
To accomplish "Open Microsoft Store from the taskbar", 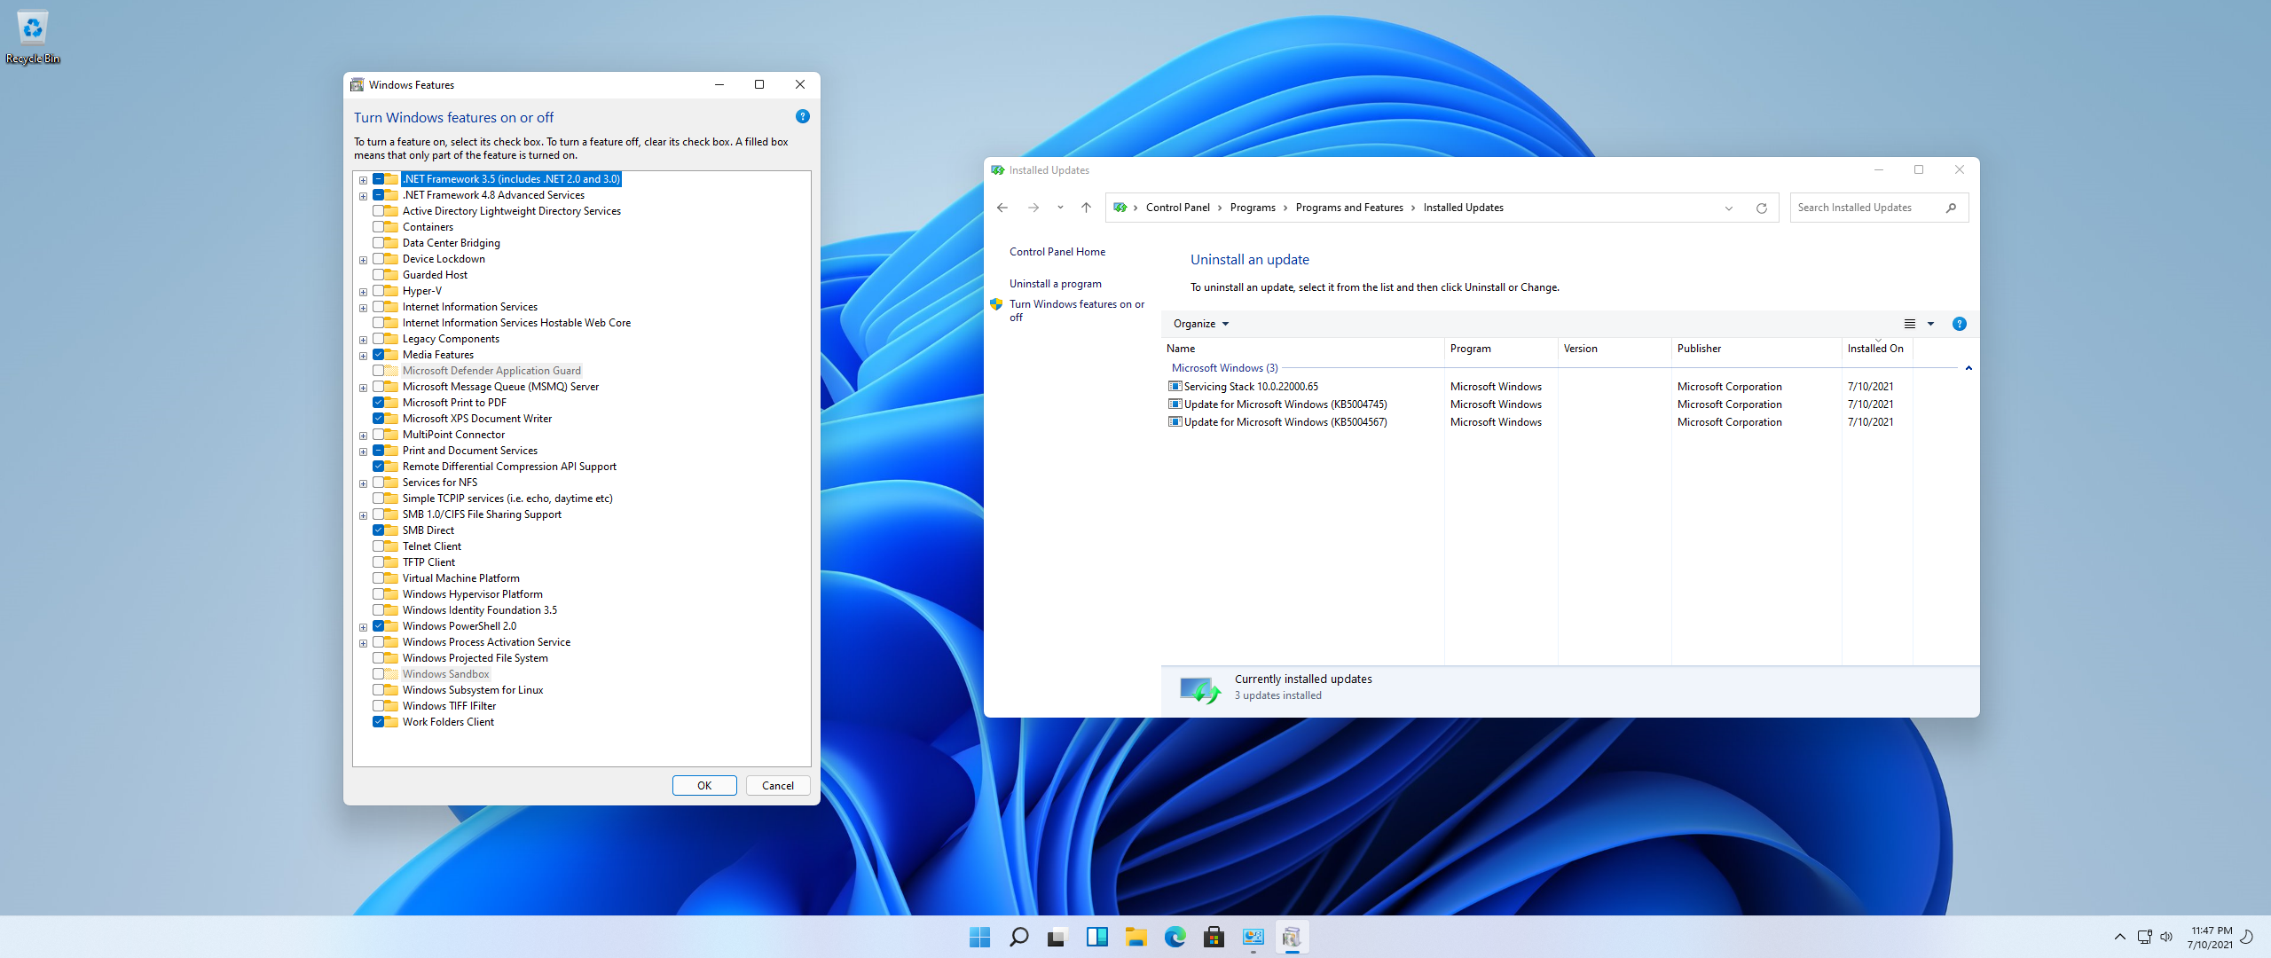I will tap(1214, 937).
